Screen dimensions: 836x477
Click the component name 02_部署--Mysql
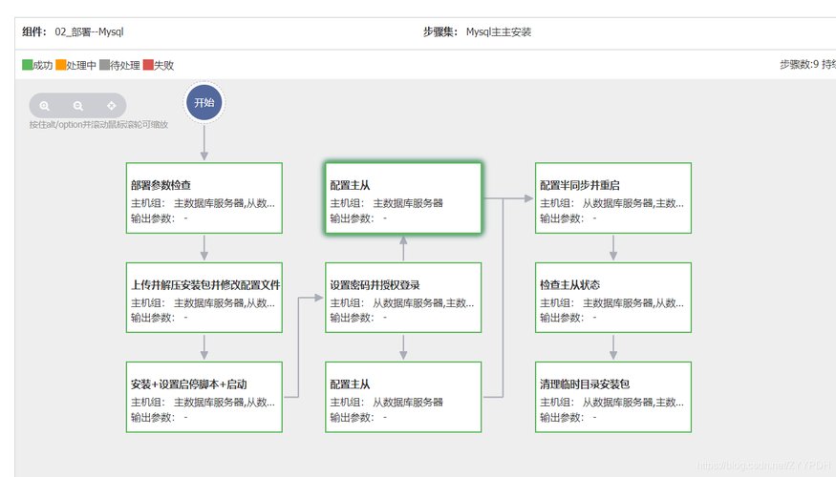[89, 31]
